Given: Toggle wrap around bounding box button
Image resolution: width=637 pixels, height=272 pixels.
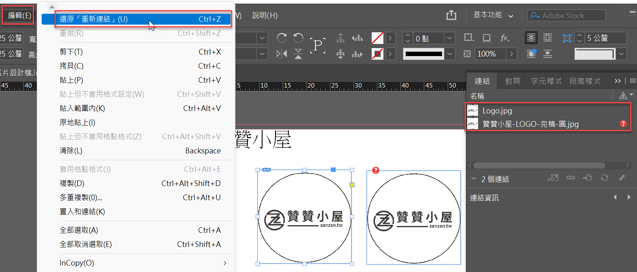Looking at the screenshot, I should (x=548, y=38).
